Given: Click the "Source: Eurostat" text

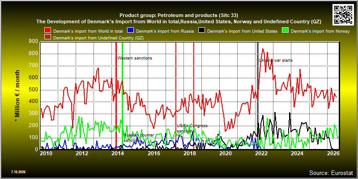Looking at the screenshot, I should [331, 172].
